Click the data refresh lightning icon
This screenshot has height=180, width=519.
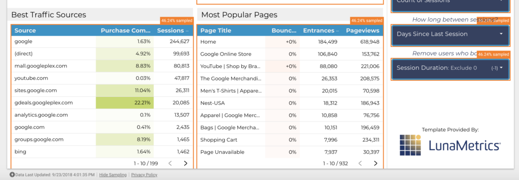12,175
